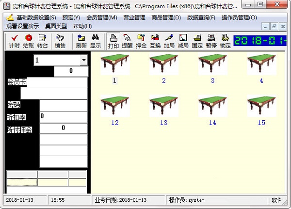The height and width of the screenshot is (209, 291).
Task: Click the 提醒 (reminder) toolbar icon
Action: (x=127, y=41)
